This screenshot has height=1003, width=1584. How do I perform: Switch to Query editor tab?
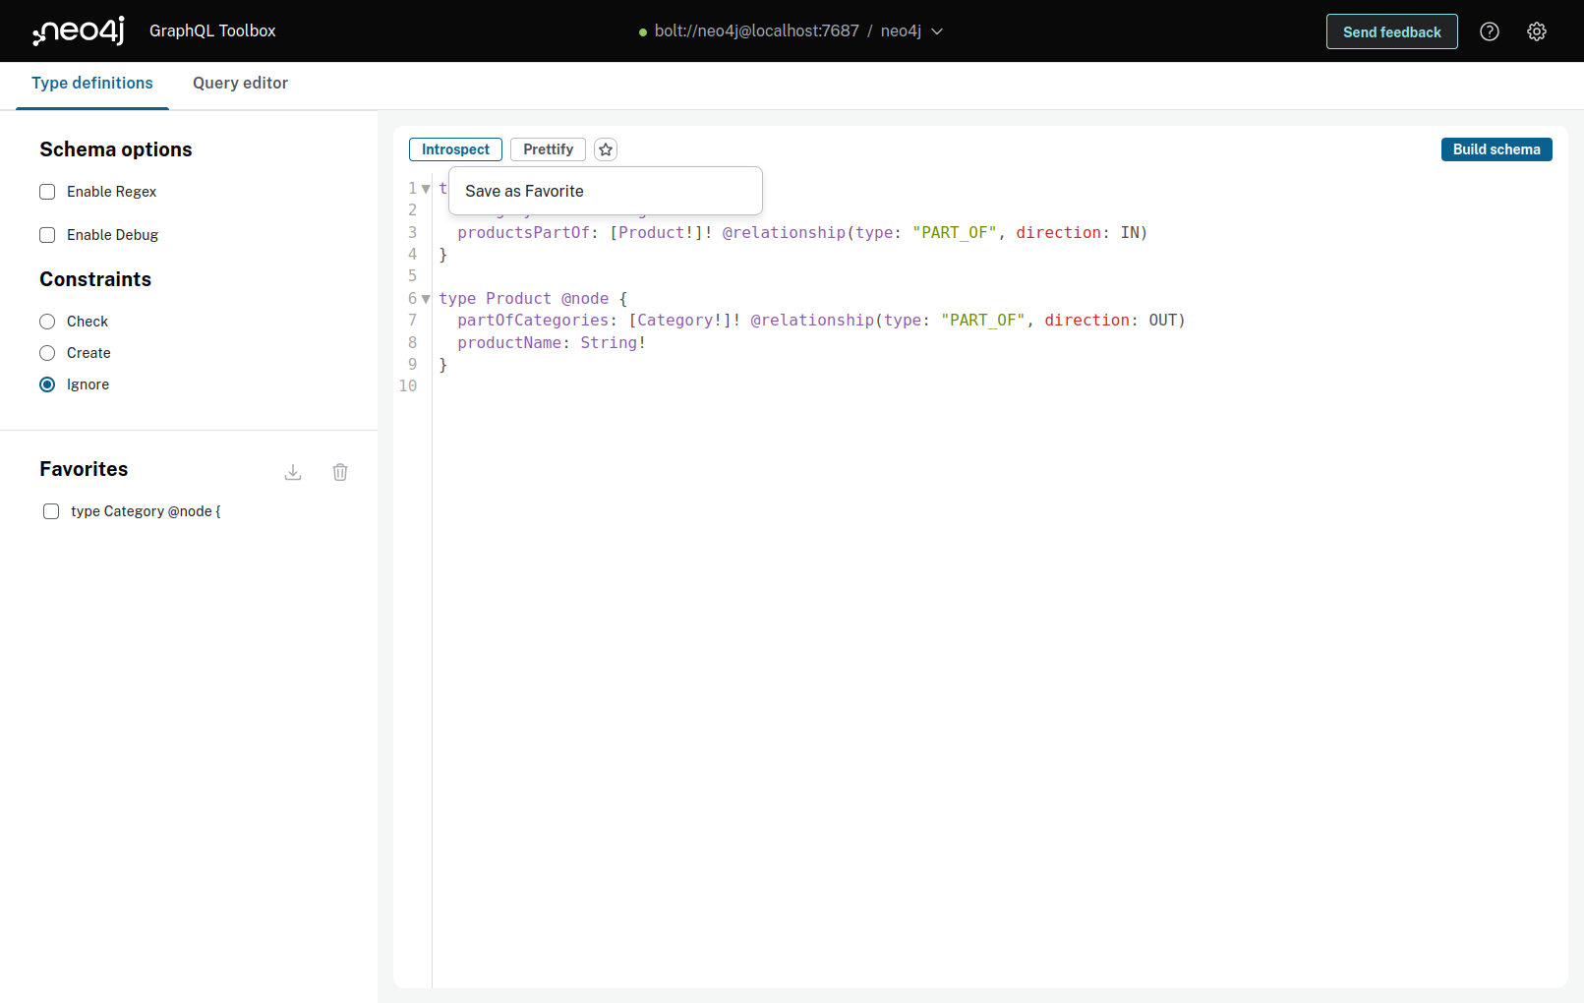point(240,84)
